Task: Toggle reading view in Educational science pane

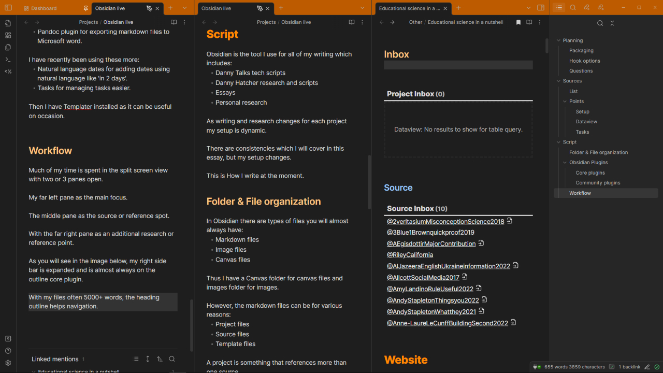Action: [x=529, y=22]
